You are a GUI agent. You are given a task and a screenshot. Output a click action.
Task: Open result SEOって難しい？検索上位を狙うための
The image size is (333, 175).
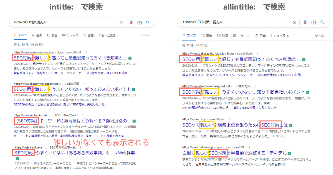235,125
